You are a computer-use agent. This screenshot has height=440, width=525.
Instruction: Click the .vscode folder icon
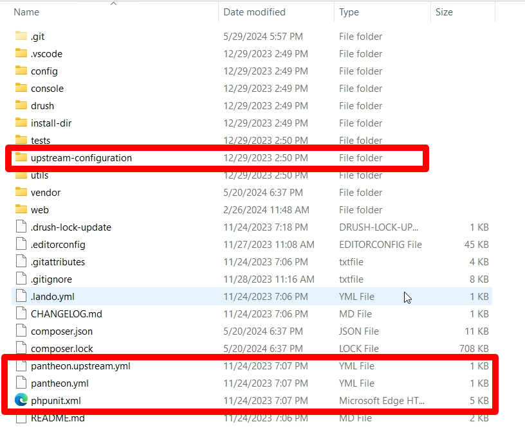pos(21,53)
